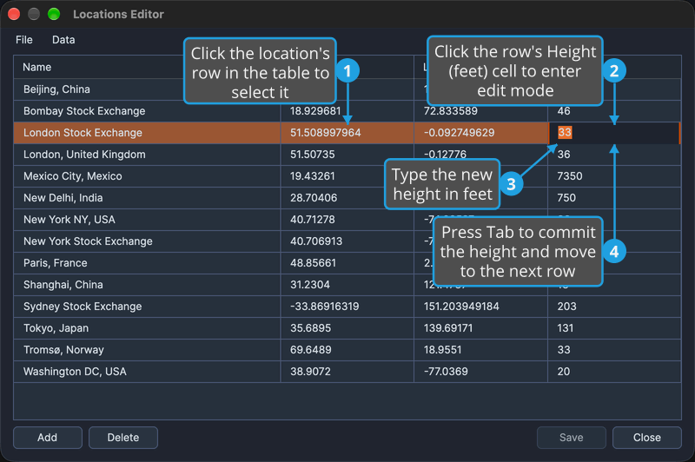The width and height of the screenshot is (695, 462).
Task: Click height cell 131 for Tokyo
Action: [614, 327]
